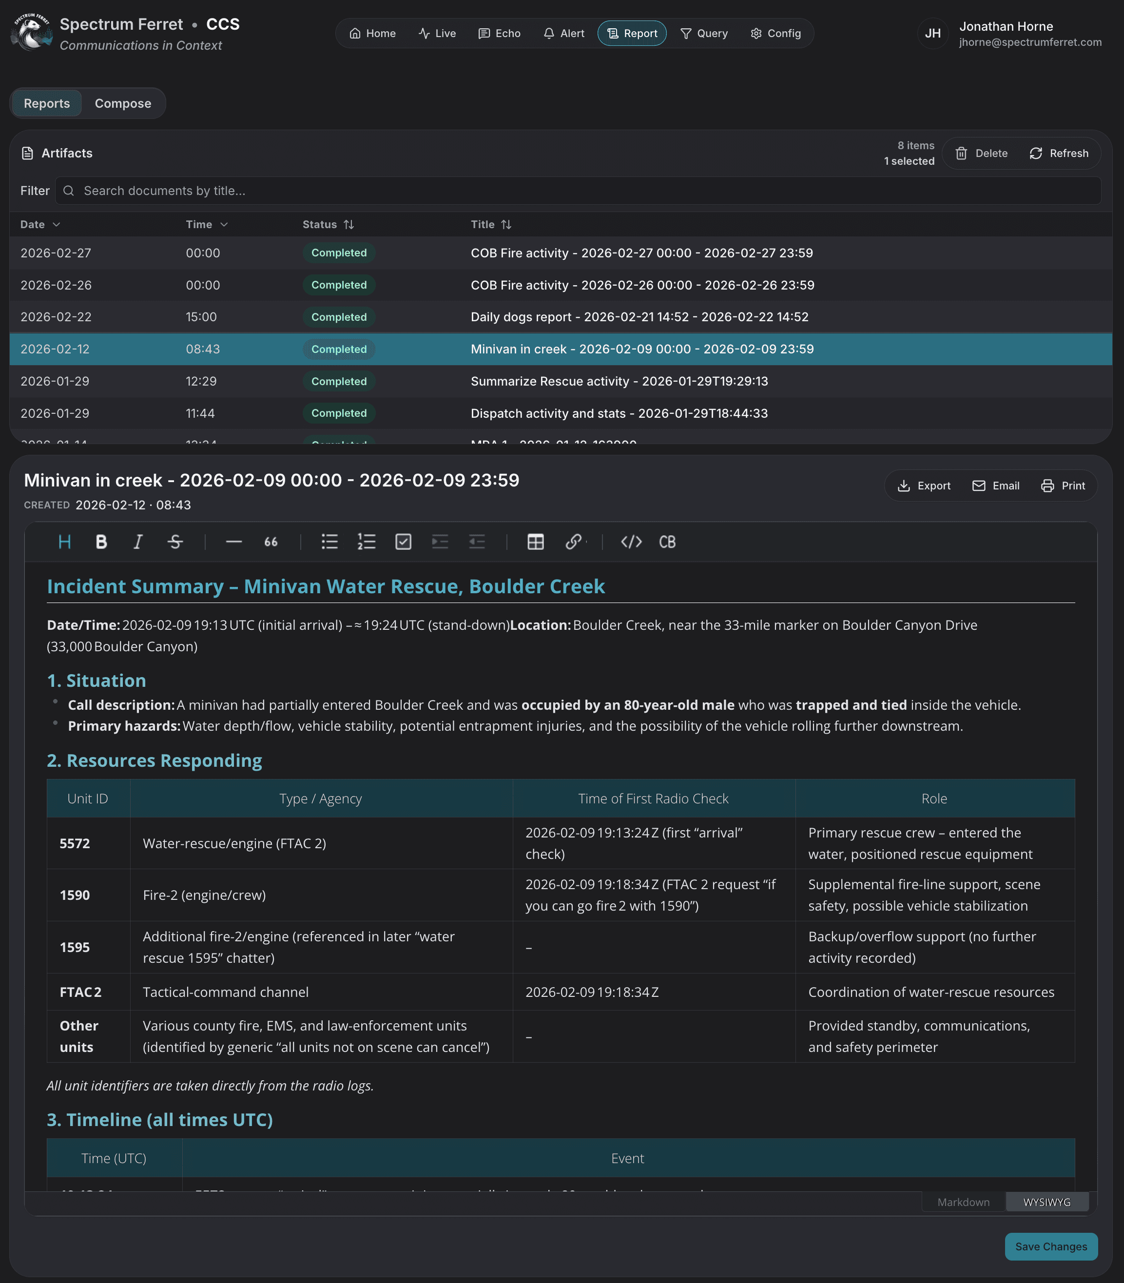Toggle a numbered list
This screenshot has width=1124, height=1283.
[367, 542]
